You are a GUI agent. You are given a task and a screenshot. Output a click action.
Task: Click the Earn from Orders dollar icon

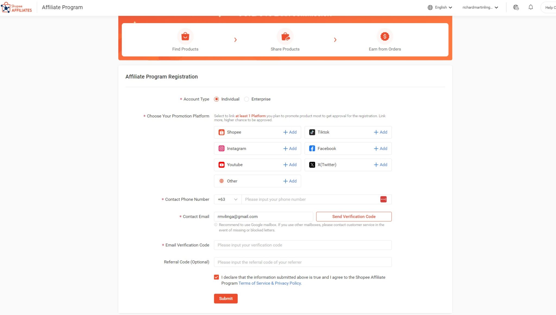[x=385, y=36]
